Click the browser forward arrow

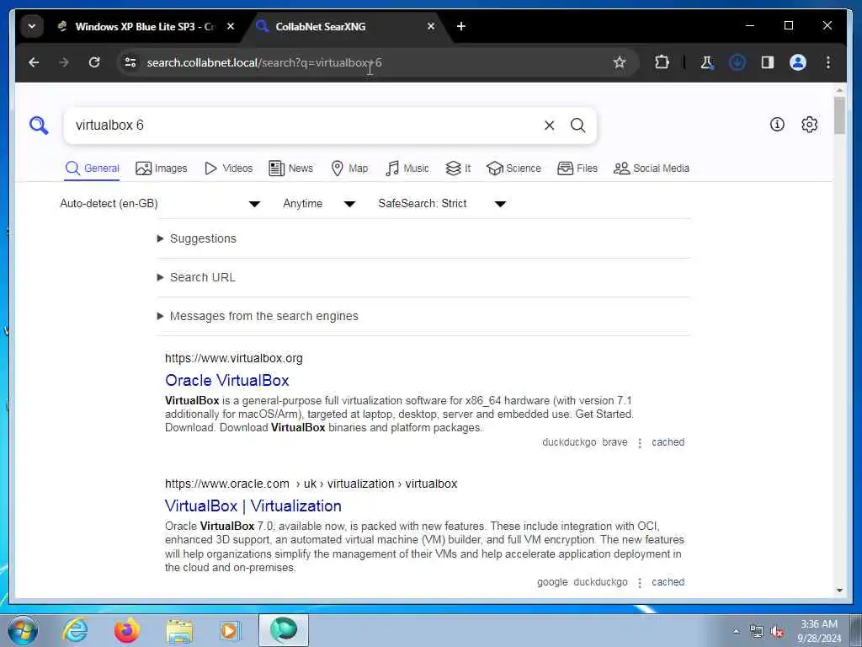point(64,62)
